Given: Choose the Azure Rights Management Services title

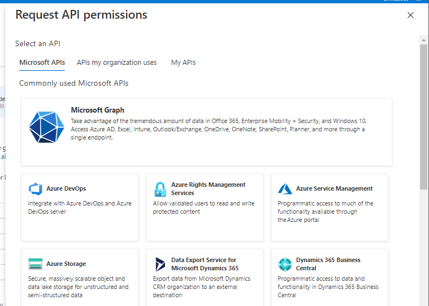Looking at the screenshot, I should pyautogui.click(x=208, y=189).
